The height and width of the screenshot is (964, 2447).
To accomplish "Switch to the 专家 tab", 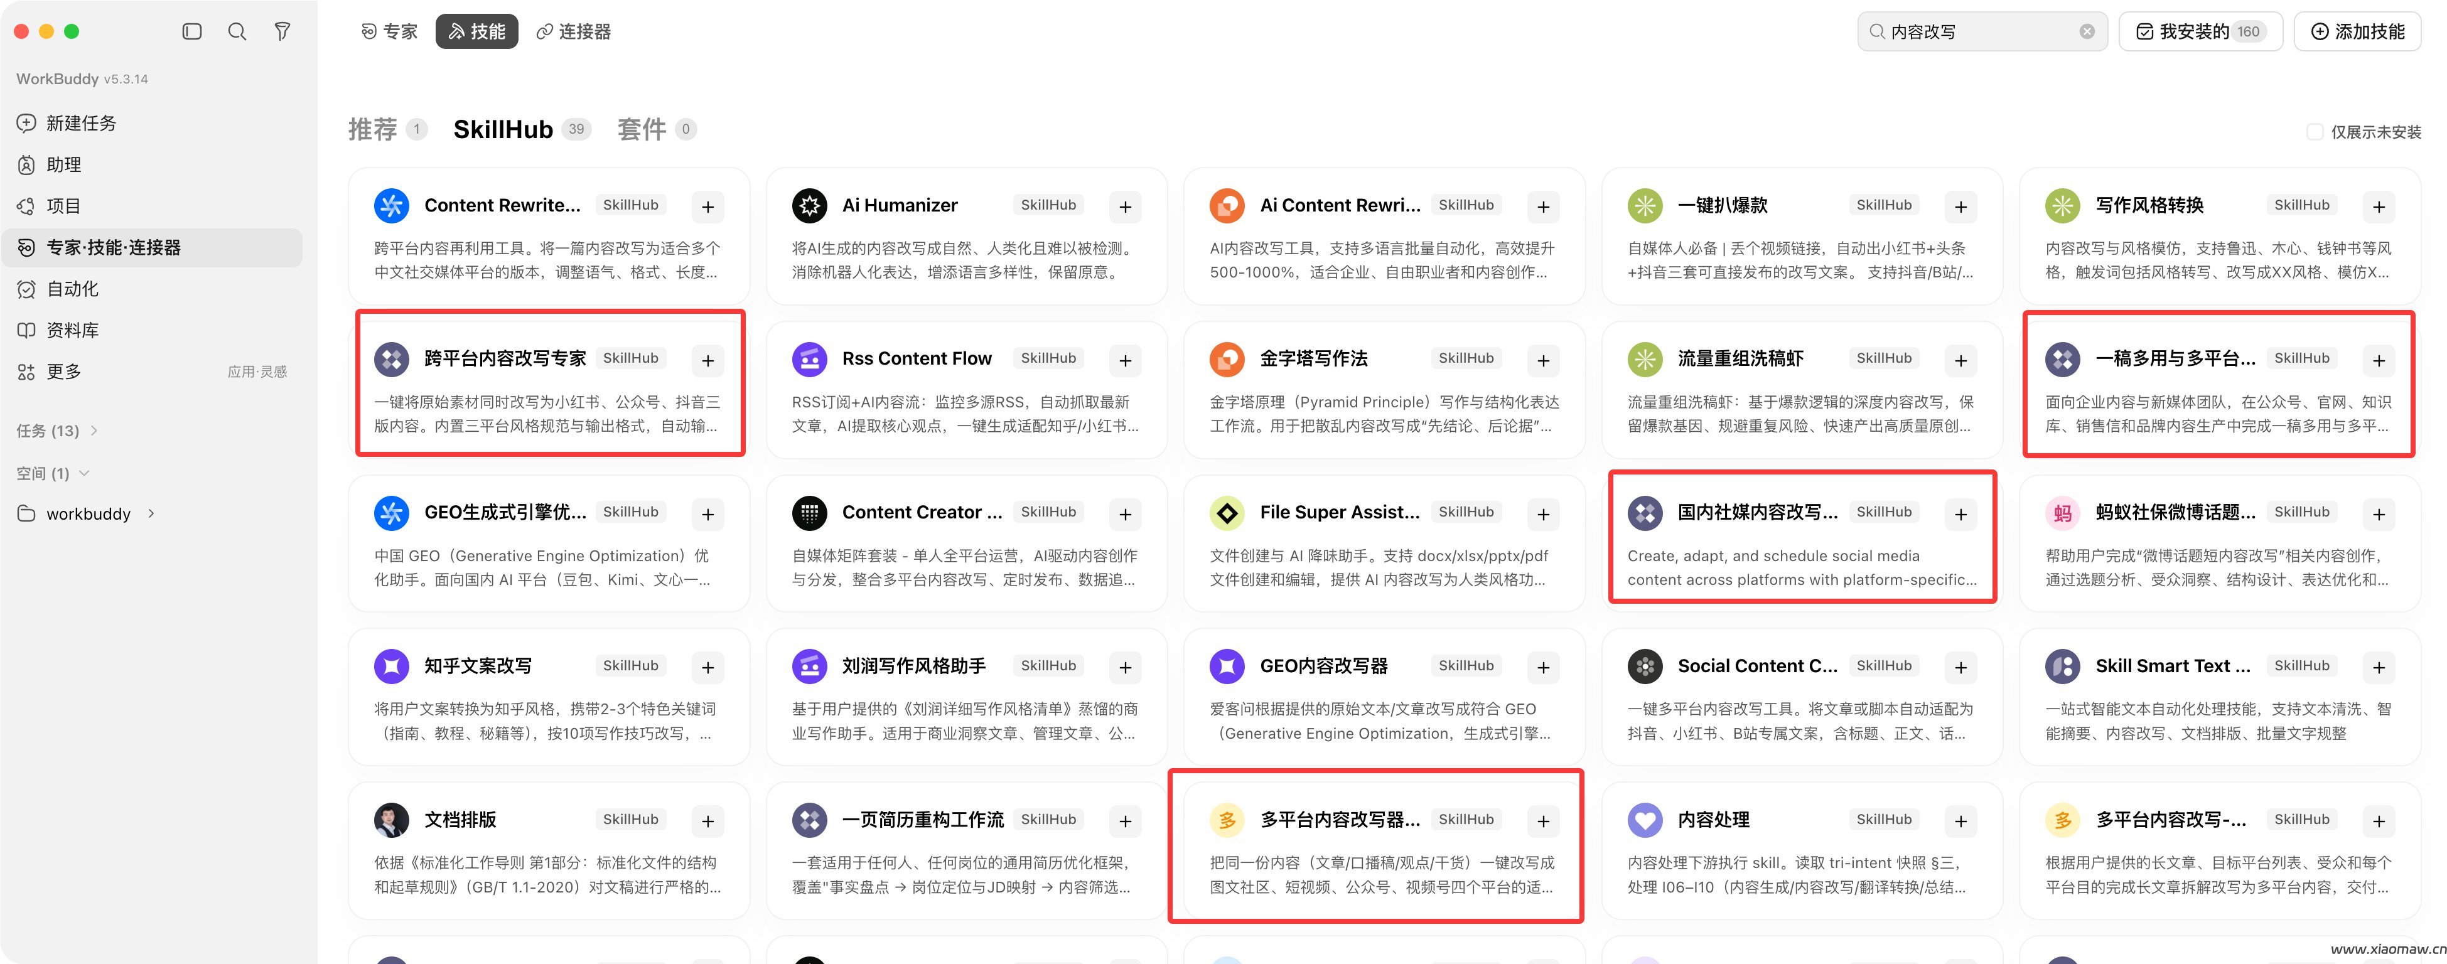I will (x=389, y=31).
